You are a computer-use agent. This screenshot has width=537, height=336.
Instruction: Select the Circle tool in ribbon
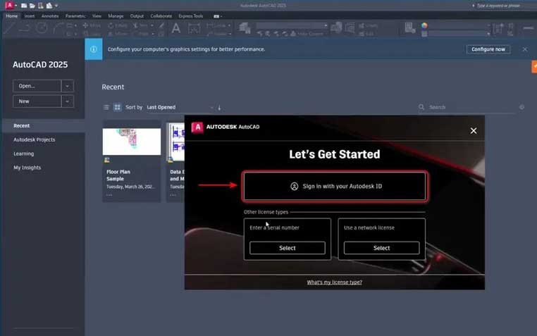click(42, 28)
